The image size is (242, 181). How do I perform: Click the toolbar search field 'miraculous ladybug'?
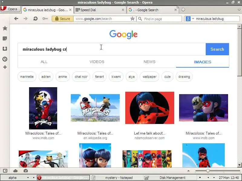point(217,19)
